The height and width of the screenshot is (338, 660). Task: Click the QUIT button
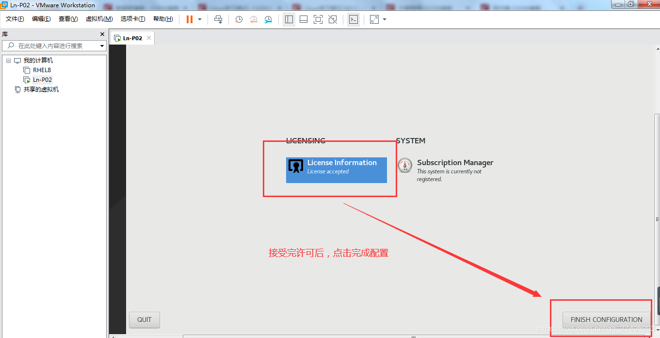(145, 320)
